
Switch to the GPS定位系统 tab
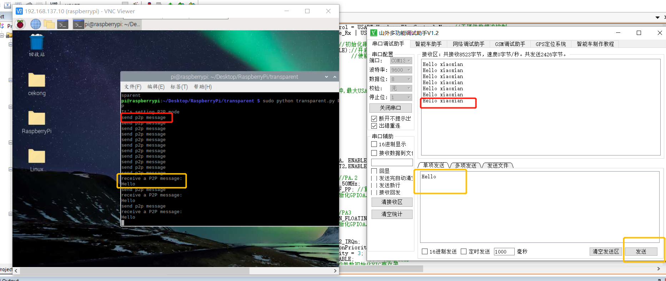point(551,44)
